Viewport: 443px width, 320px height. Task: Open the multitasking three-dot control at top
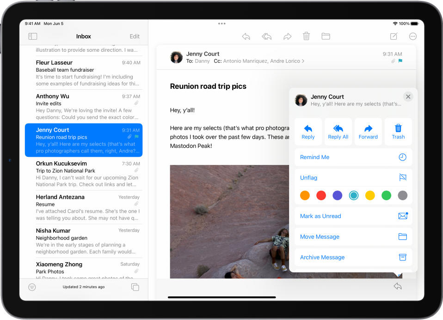221,24
